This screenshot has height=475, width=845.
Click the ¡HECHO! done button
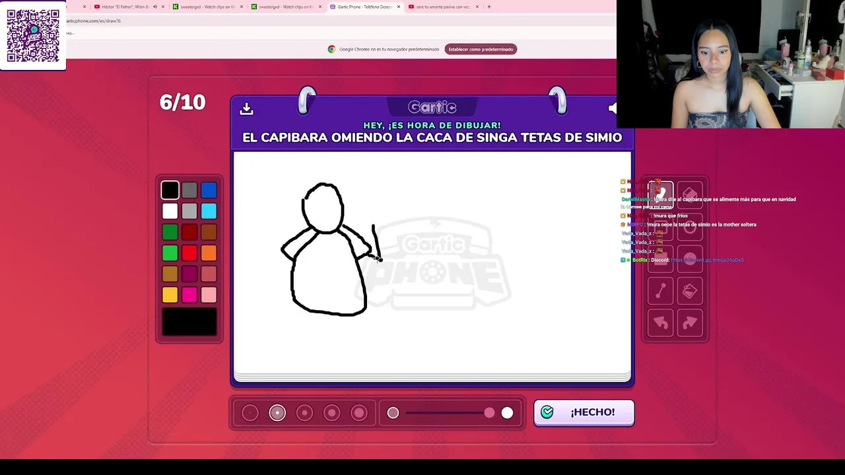[584, 412]
